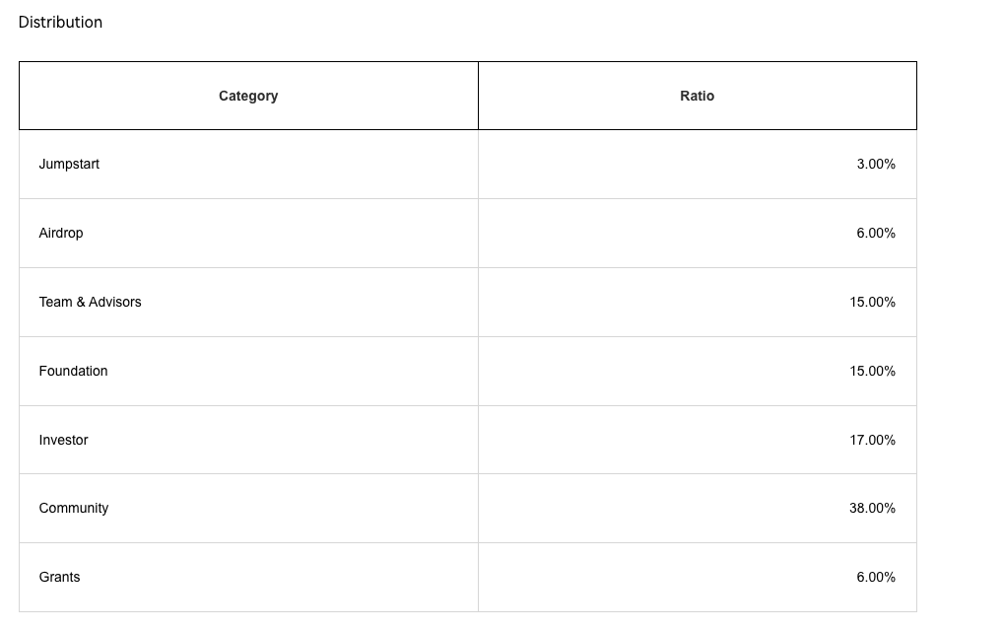Viewport: 1003px width, 630px height.
Task: Select the Community category cell
Action: pyautogui.click(x=74, y=508)
